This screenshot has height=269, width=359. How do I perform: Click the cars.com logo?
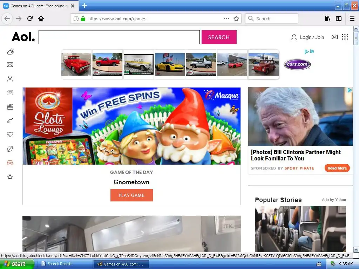click(297, 64)
